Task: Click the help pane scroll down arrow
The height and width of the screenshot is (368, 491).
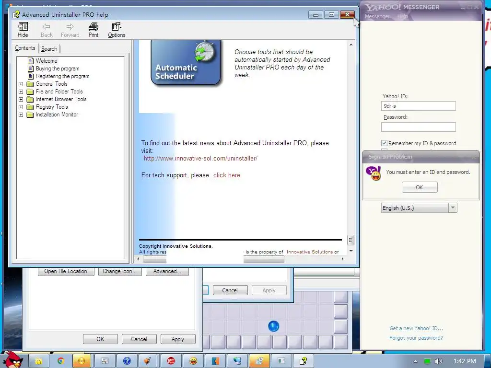Action: pos(351,251)
